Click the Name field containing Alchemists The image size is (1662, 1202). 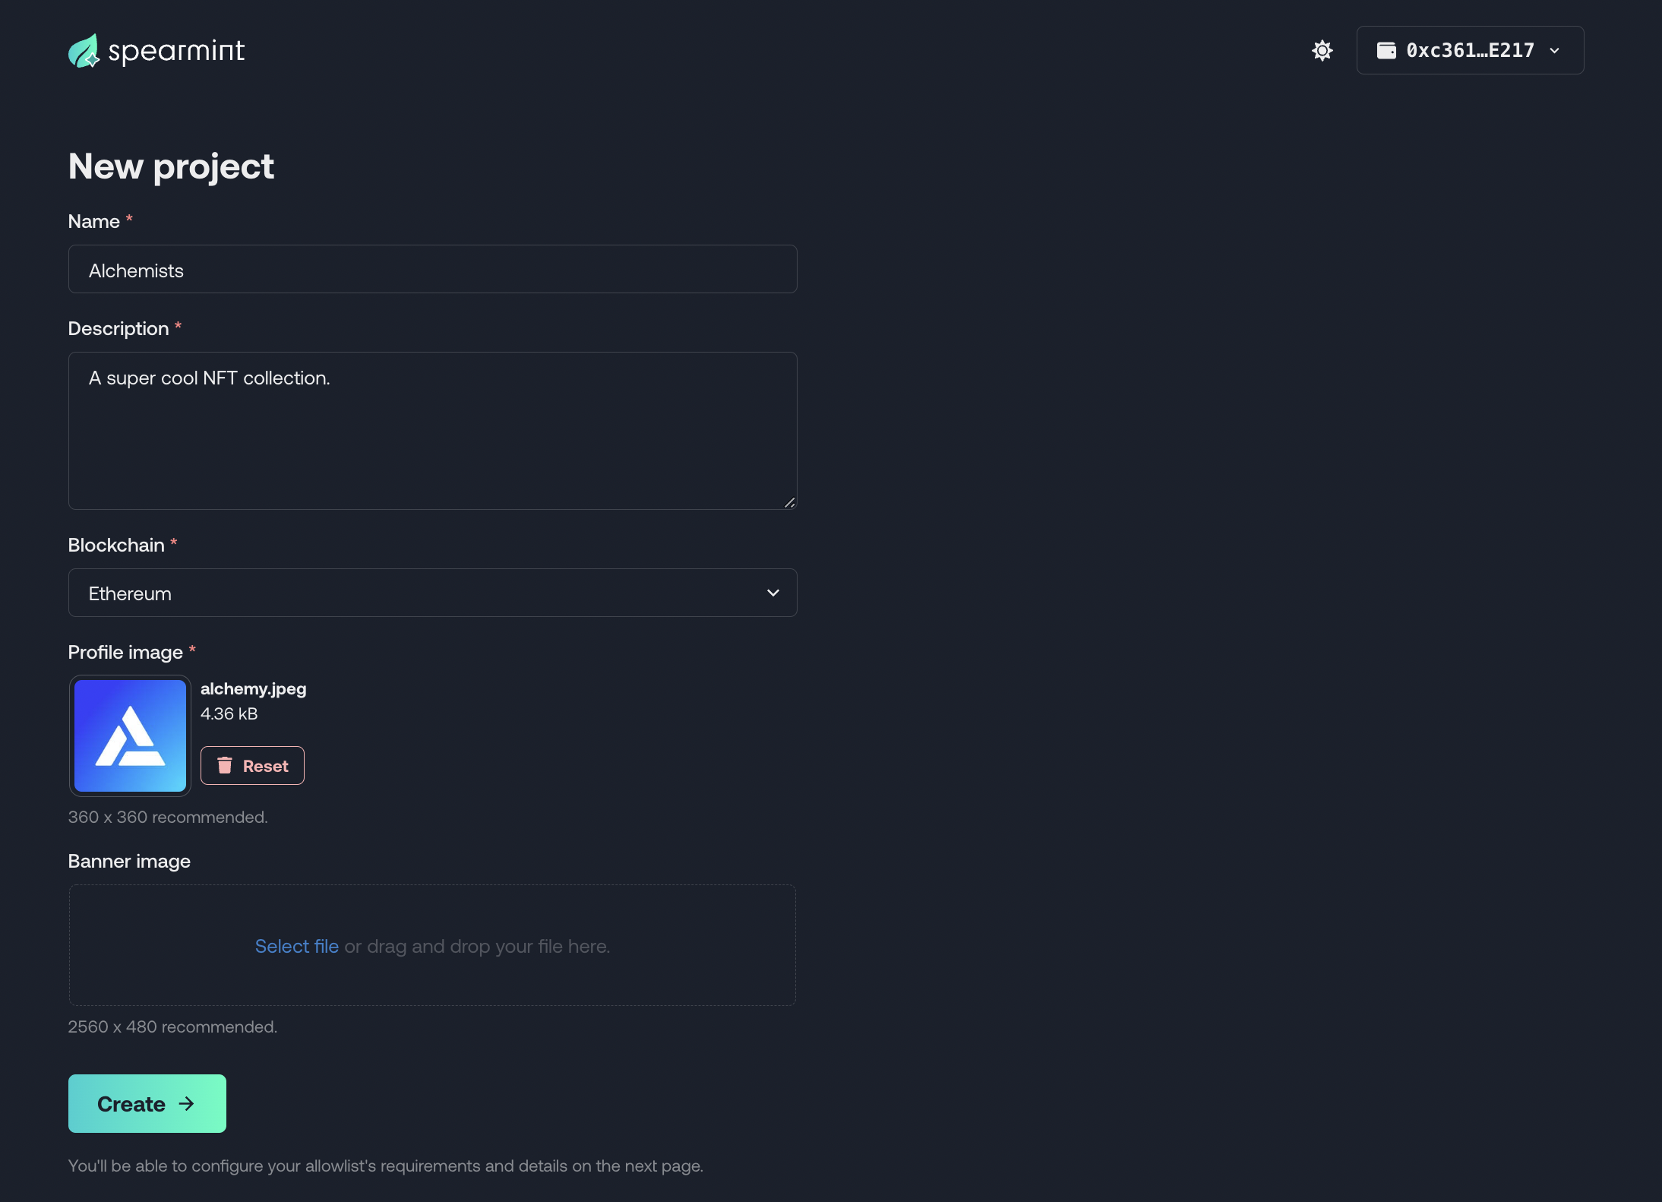tap(432, 269)
